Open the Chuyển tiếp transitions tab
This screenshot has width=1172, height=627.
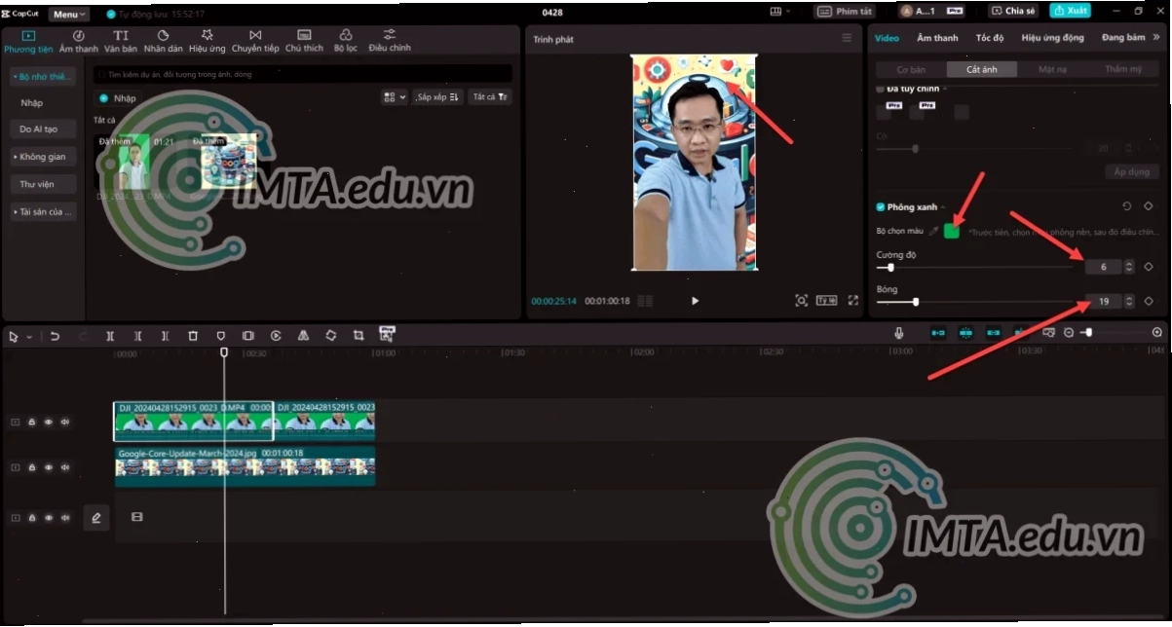pos(255,41)
